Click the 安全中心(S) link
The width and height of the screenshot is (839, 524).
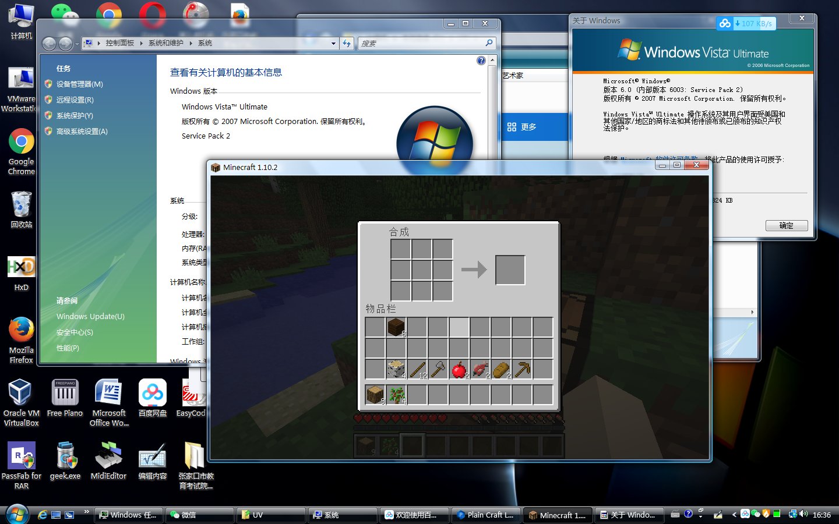[75, 332]
